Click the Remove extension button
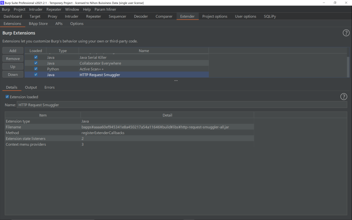The height and width of the screenshot is (220, 352). (x=13, y=59)
